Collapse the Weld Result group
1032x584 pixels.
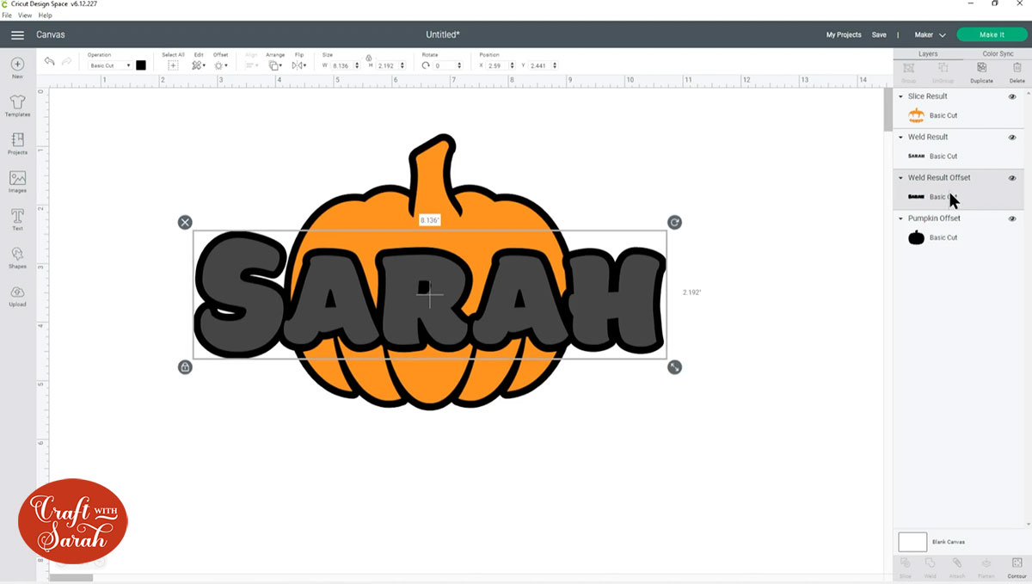902,137
